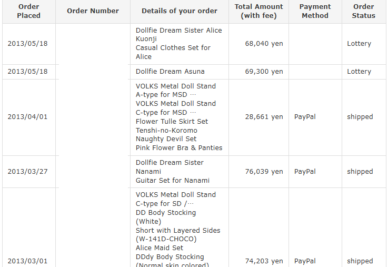Click the 2013/03/27 order date

[27, 172]
